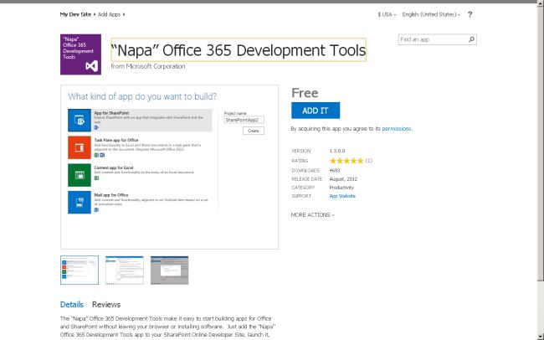Select the third screenshot thumbnail

pyautogui.click(x=169, y=270)
